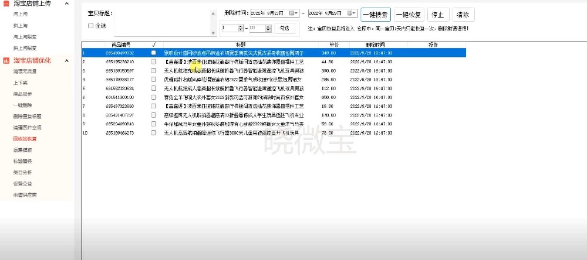The image size is (587, 260).
Task: Check the box in the 78.00 row
Action: (x=153, y=133)
